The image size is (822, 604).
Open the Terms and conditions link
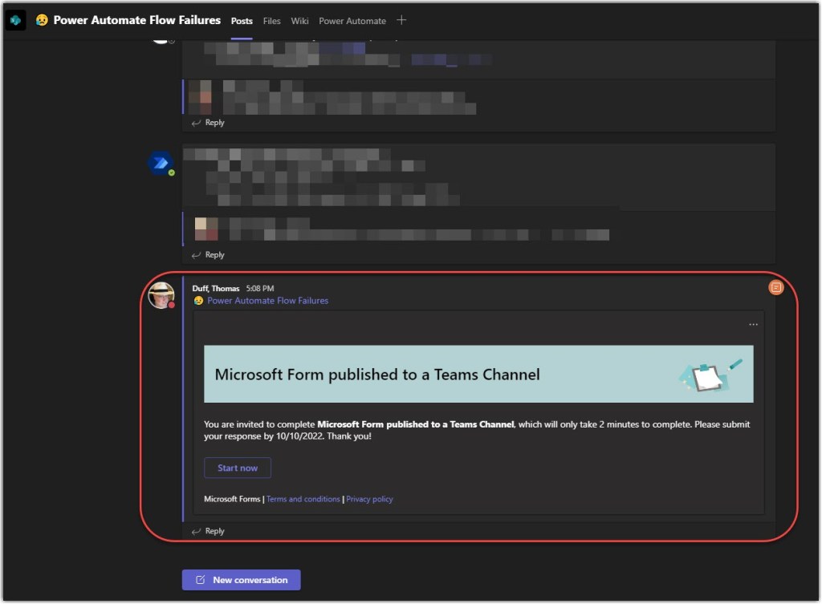303,499
